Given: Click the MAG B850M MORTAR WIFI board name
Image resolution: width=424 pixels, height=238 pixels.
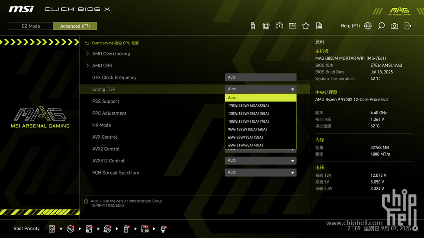Looking at the screenshot, I should pos(350,58).
